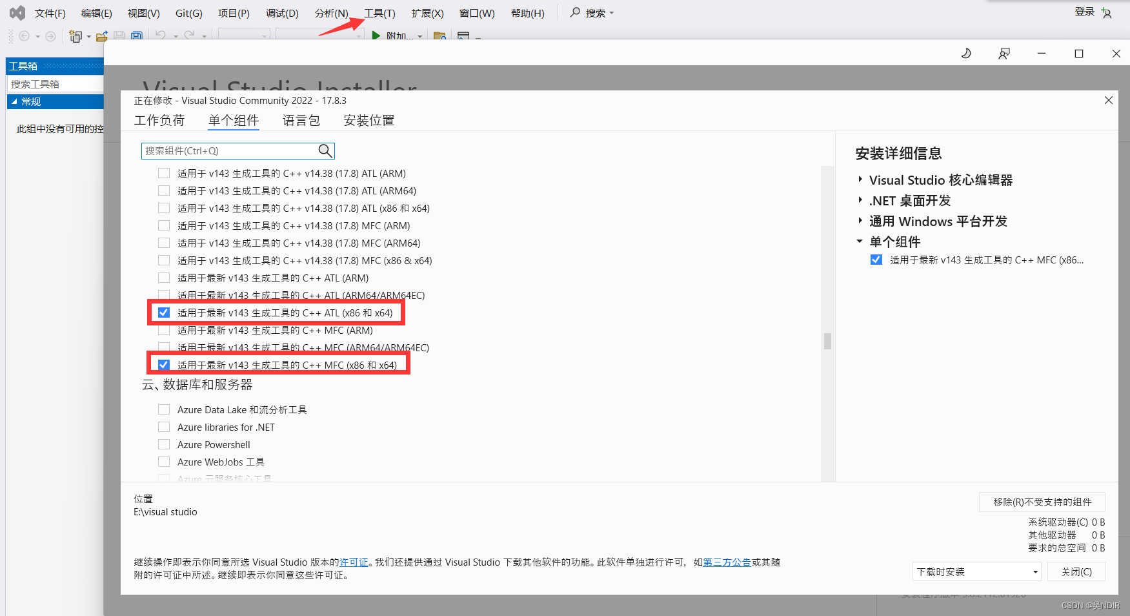Open the 帮助(H) menu
The width and height of the screenshot is (1130, 616).
[528, 13]
